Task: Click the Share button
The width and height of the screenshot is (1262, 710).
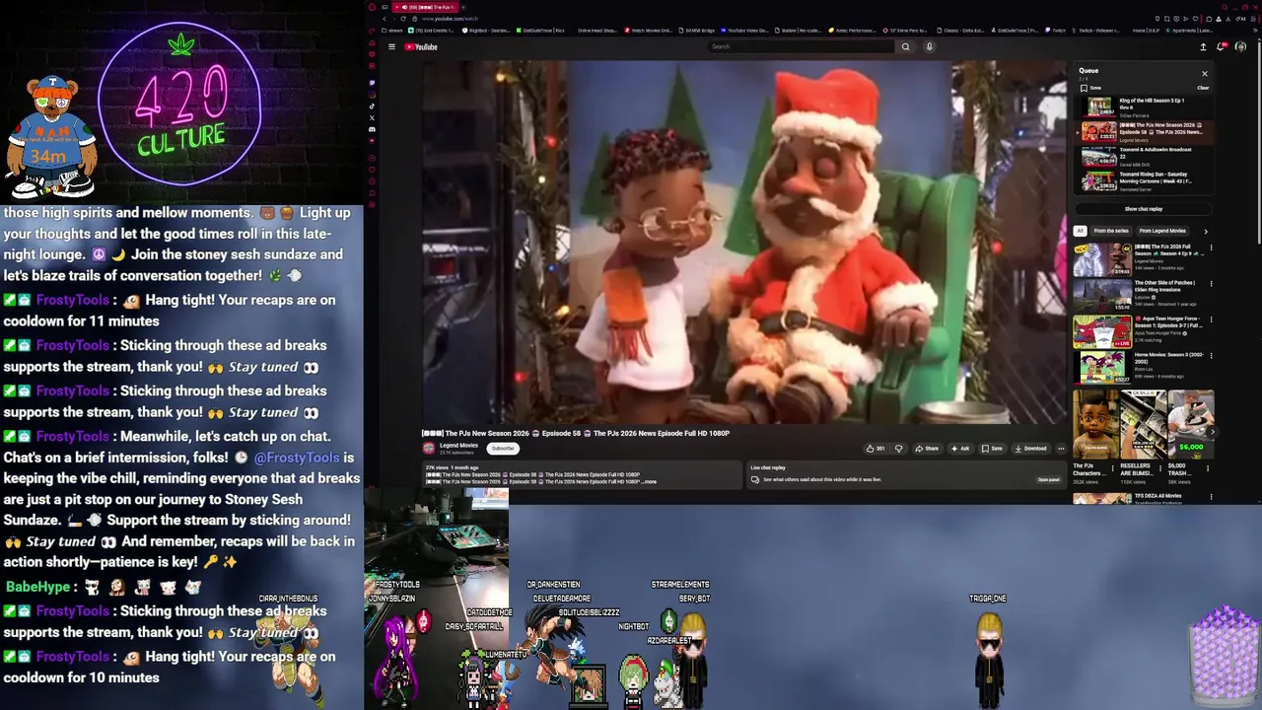Action: 927,449
